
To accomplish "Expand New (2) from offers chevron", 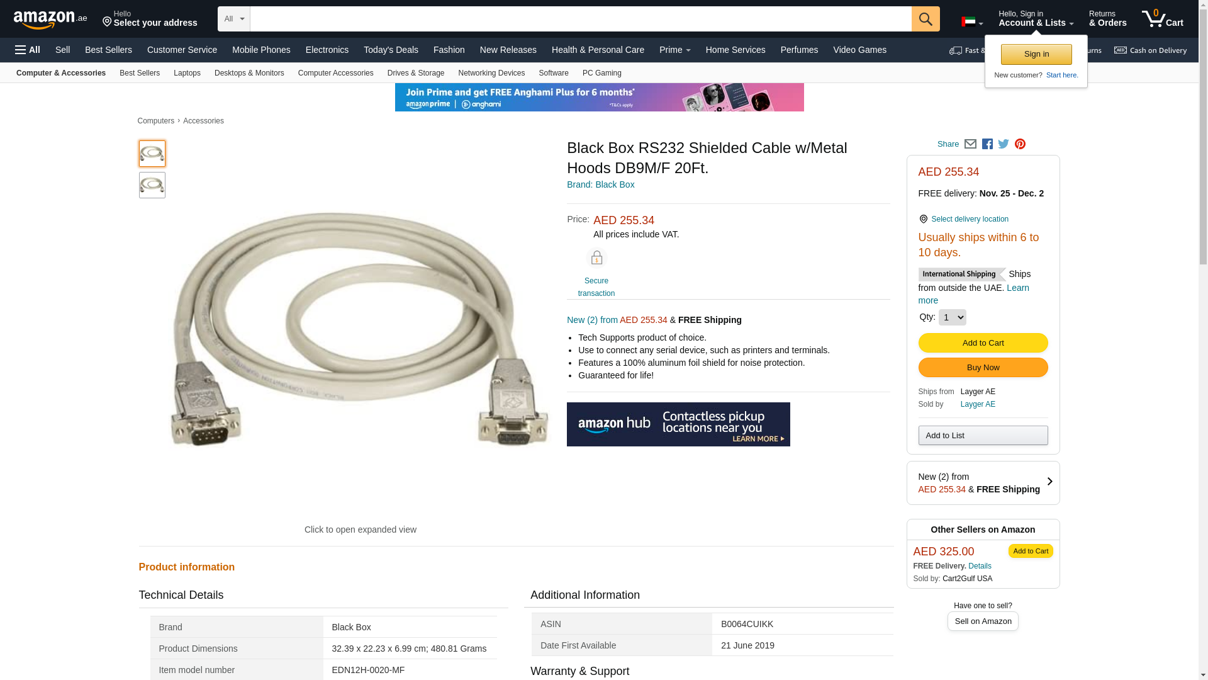I will (1049, 482).
